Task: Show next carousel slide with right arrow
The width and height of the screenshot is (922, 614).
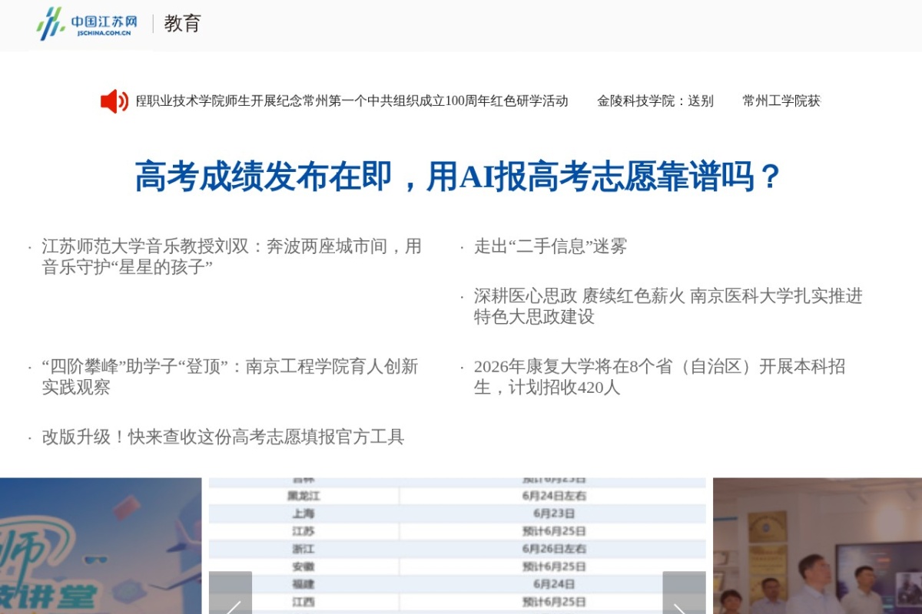Action: pos(684,593)
